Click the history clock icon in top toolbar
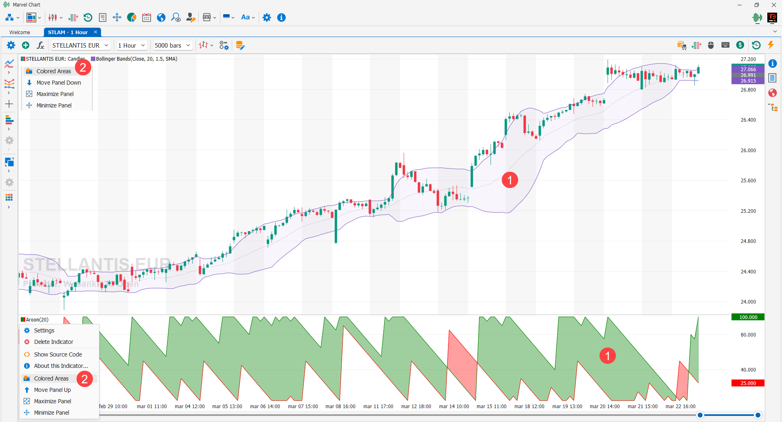 coord(88,17)
